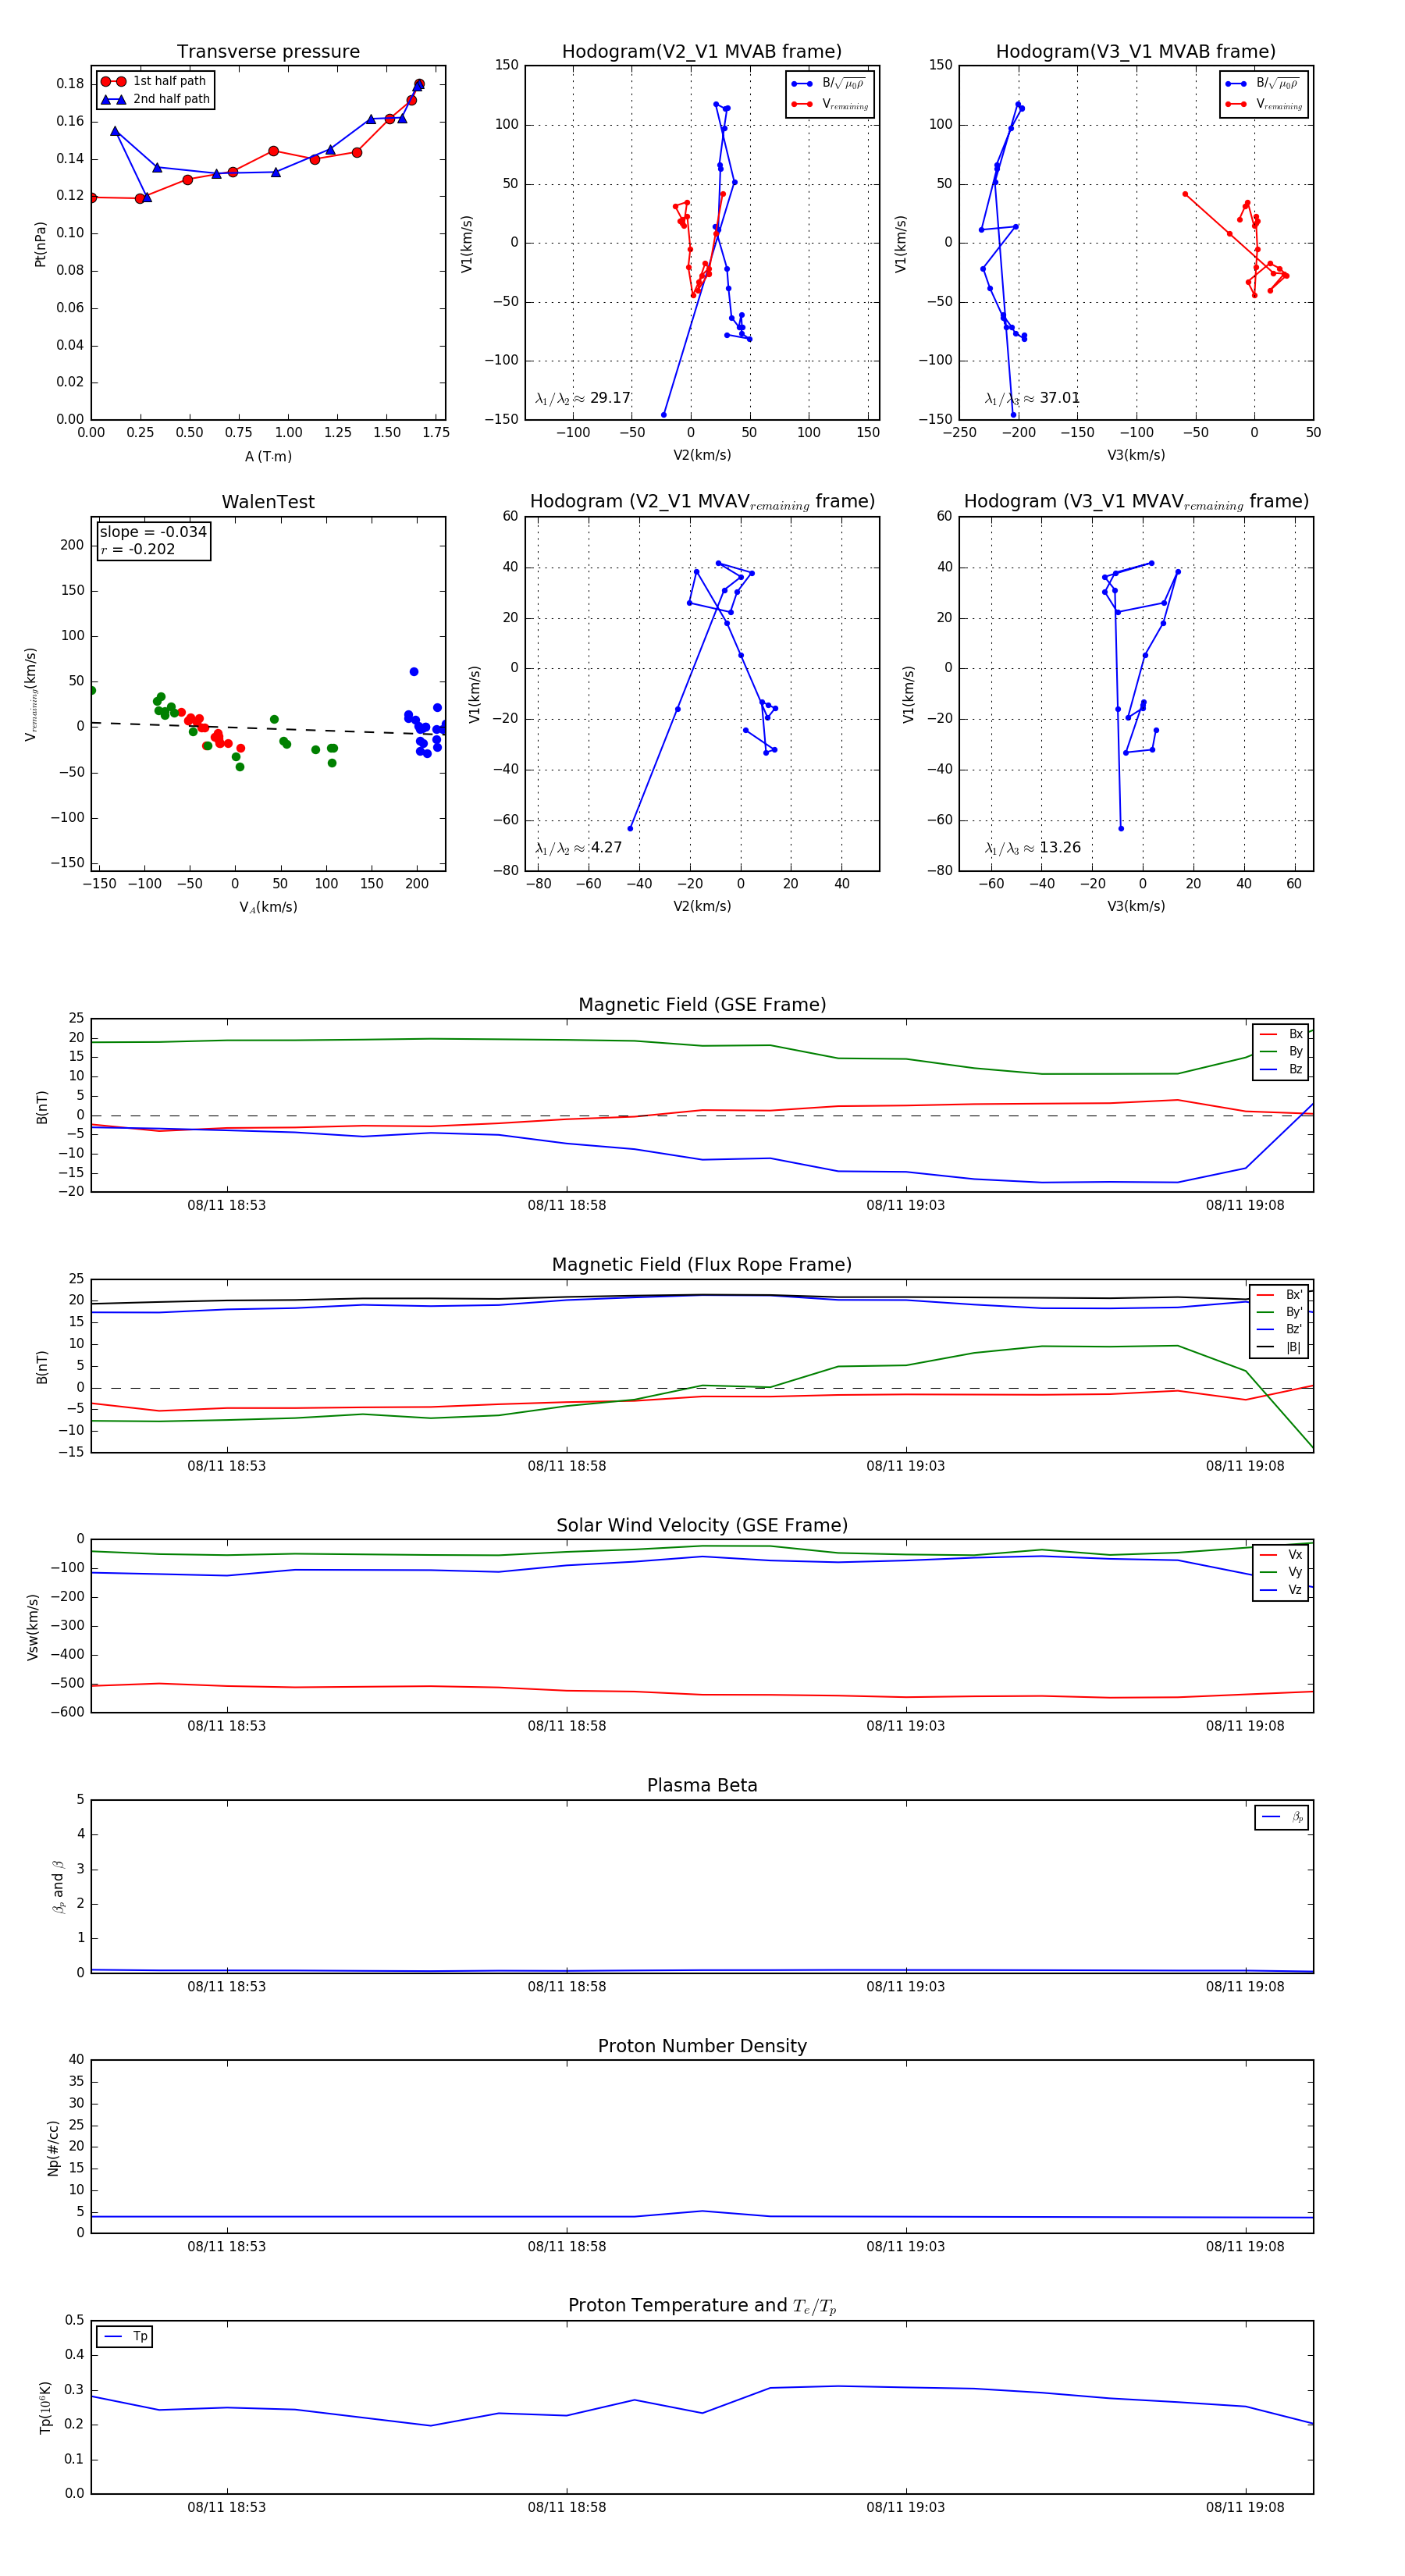This screenshot has height=2576, width=1405.
Task: Click the 'Vremaining(km/s)' y-axis label
Action: click(x=31, y=694)
